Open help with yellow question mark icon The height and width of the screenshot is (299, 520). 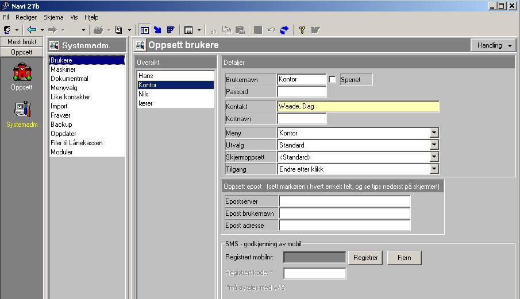(x=302, y=30)
